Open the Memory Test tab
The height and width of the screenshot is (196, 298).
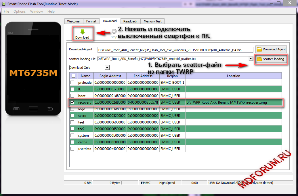(152, 21)
